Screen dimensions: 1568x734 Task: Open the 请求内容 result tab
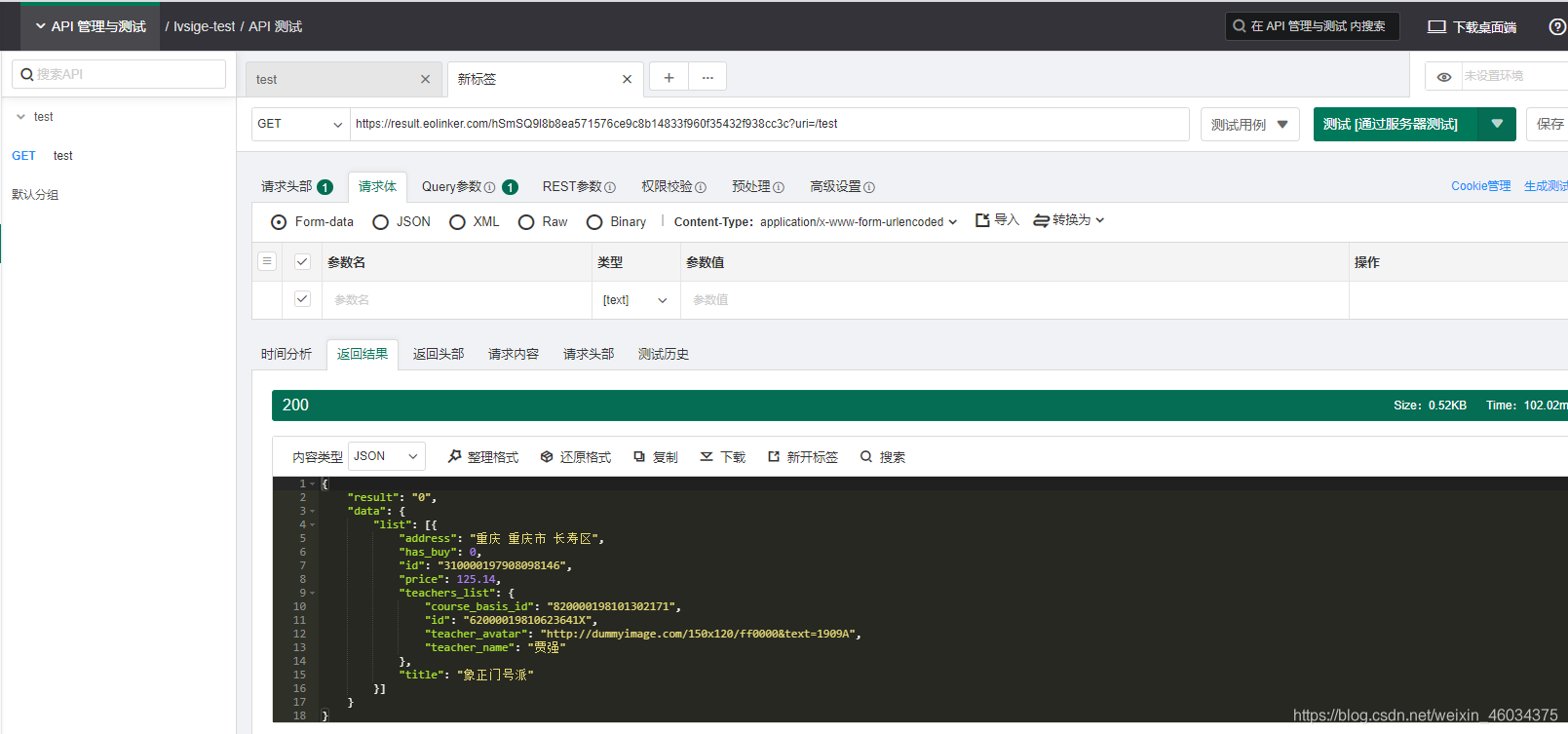(514, 354)
